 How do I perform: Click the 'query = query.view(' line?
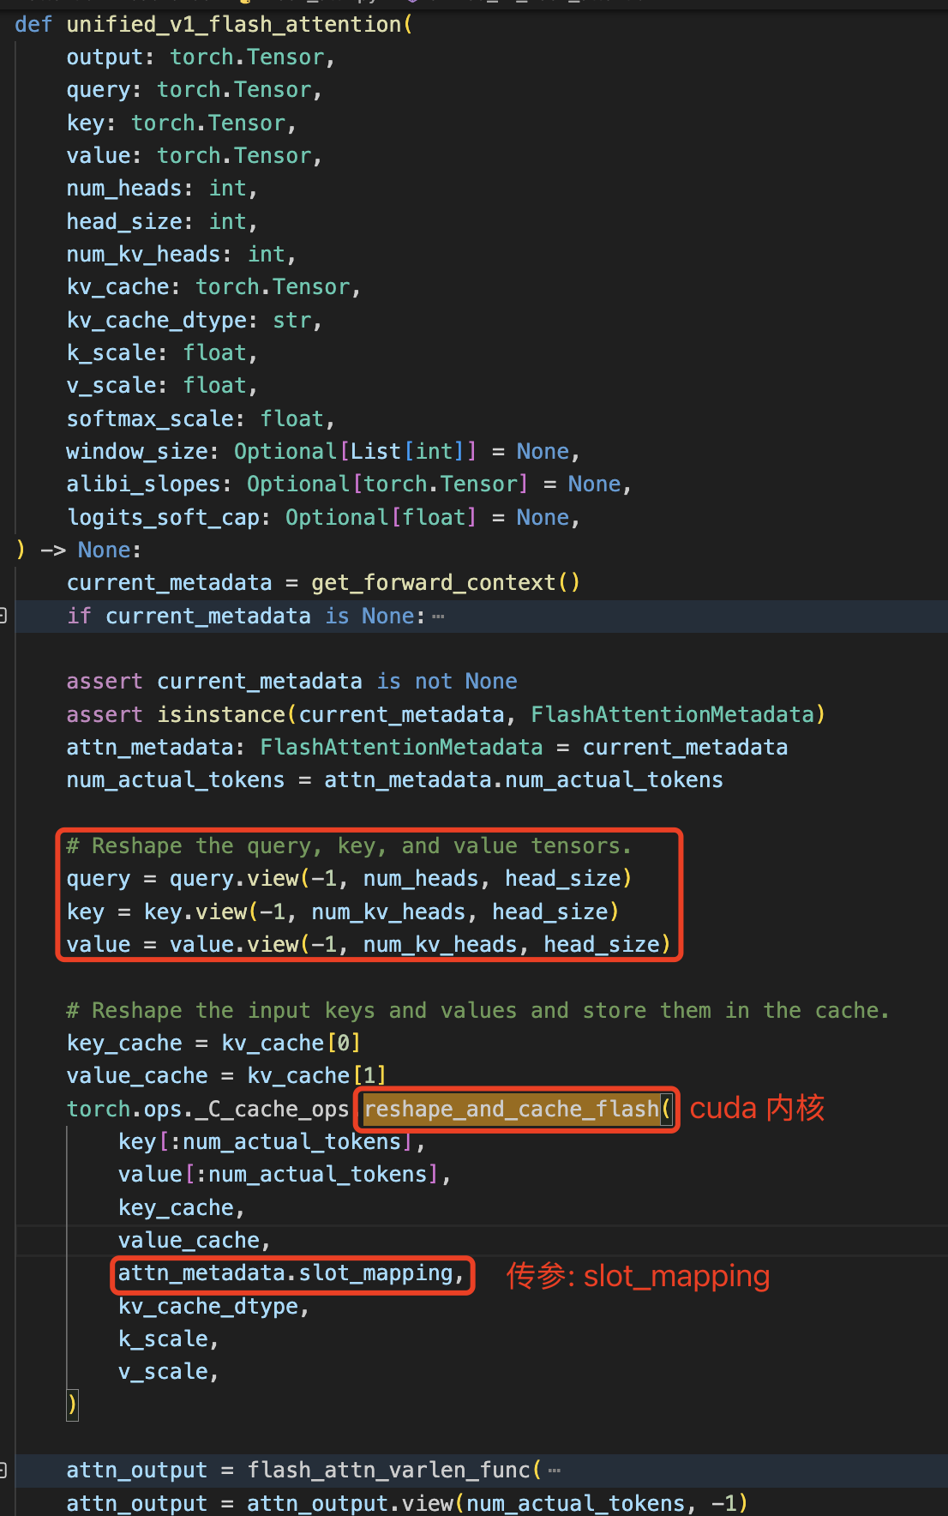coord(350,879)
